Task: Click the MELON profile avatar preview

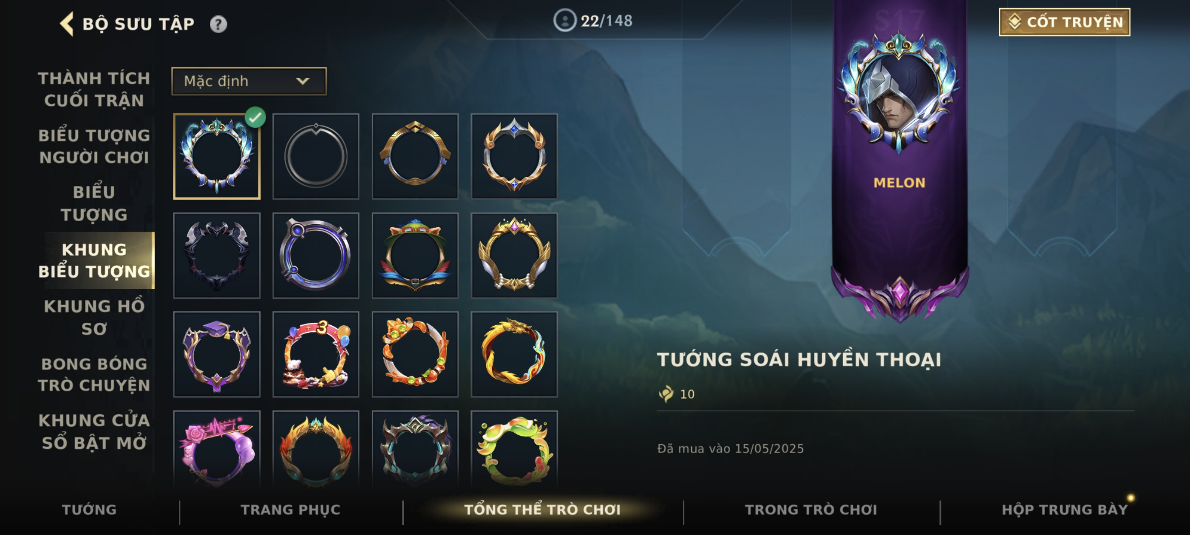Action: pyautogui.click(x=899, y=92)
